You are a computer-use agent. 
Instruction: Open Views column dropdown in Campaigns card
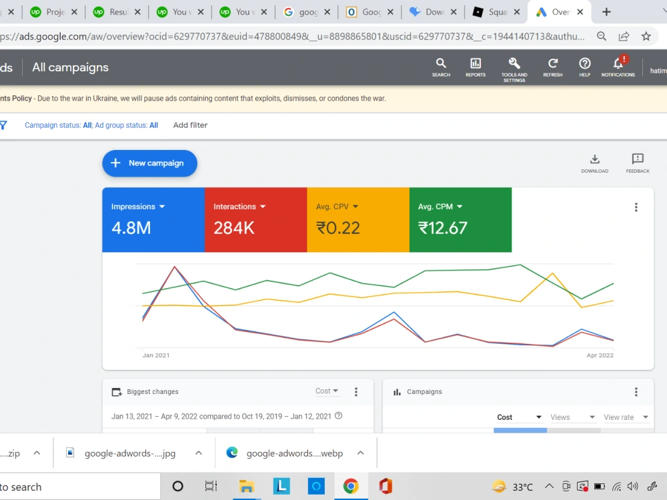coord(572,417)
